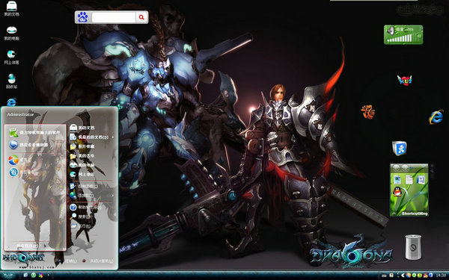Mute via speaker icon on volume widget
This screenshot has height=280, width=449.
pos(391,31)
